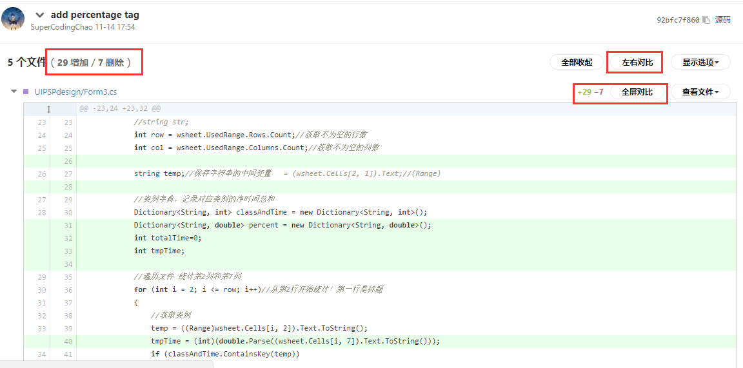Click +29 additions count for Form3.cs
The width and height of the screenshot is (743, 368).
click(x=584, y=92)
